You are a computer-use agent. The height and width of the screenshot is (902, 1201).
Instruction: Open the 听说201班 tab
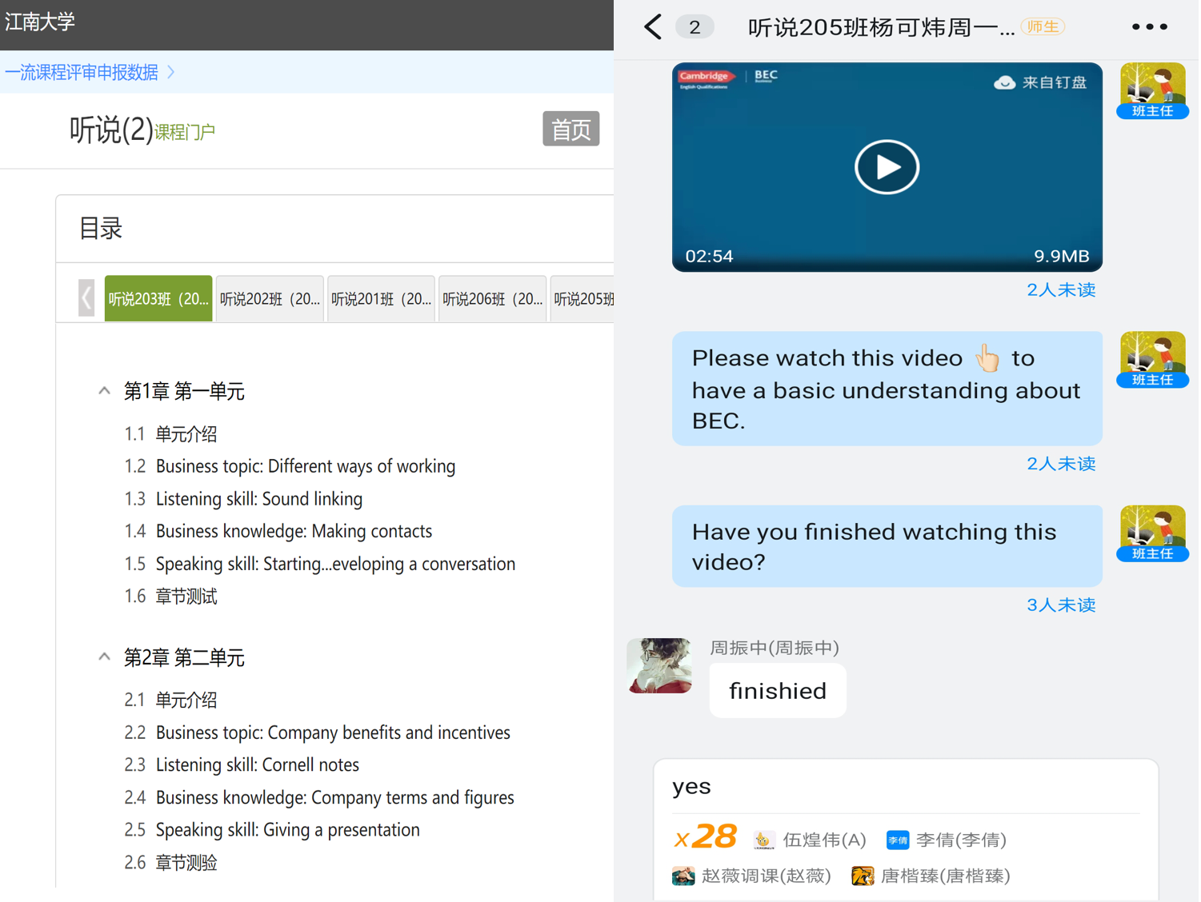tap(381, 299)
